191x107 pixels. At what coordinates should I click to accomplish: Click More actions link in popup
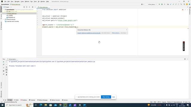[116, 33]
